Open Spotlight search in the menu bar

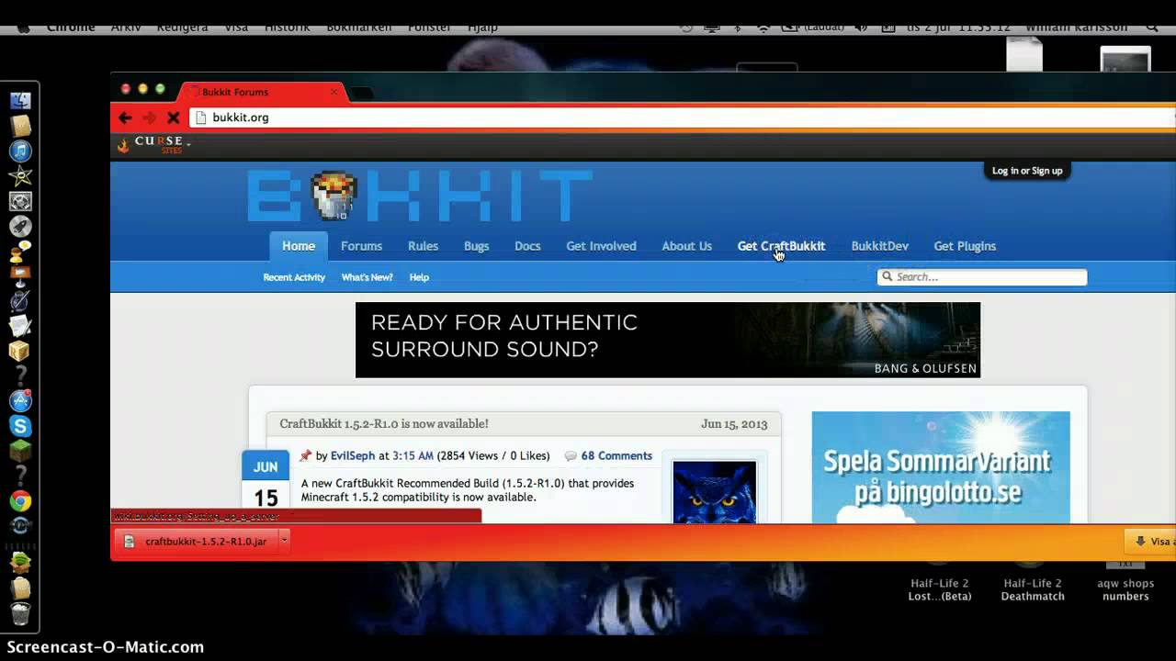click(1151, 28)
